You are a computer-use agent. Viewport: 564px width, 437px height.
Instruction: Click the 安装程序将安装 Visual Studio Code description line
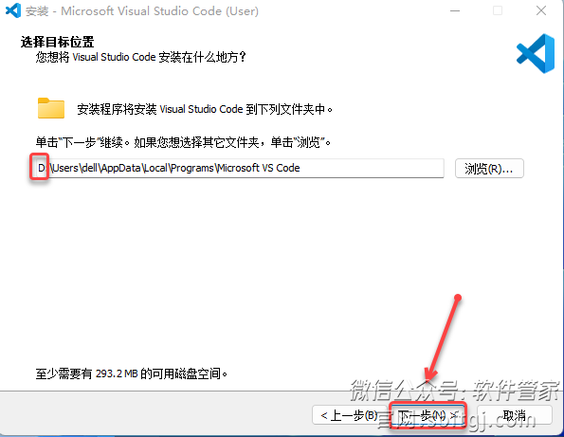(x=205, y=109)
